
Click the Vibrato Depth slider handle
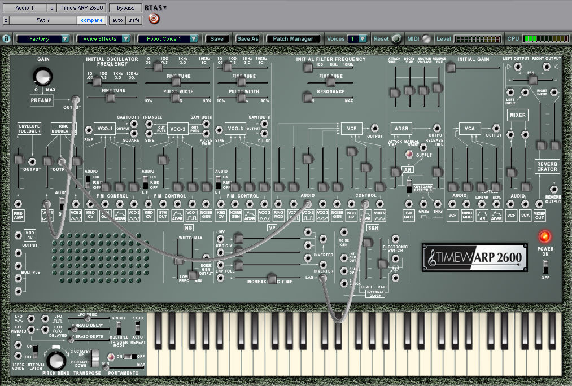click(71, 340)
